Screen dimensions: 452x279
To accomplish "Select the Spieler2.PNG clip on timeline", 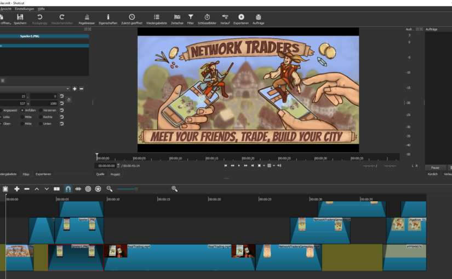I will tap(79, 231).
